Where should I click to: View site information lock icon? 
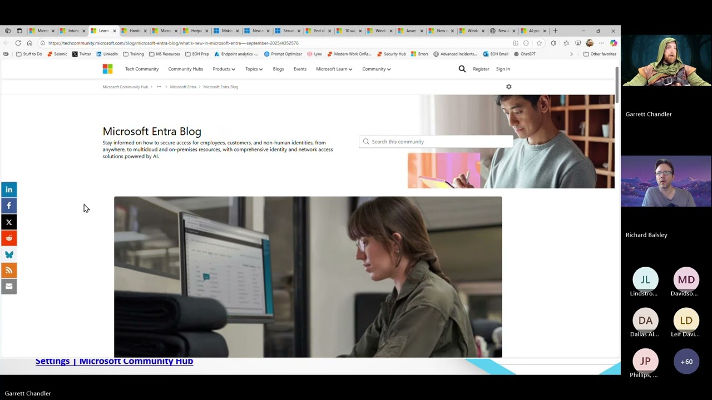(42, 43)
